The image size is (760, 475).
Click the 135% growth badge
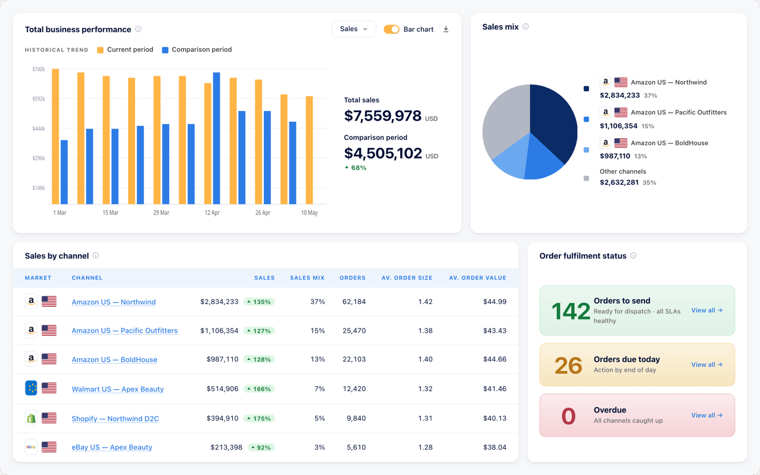(259, 302)
